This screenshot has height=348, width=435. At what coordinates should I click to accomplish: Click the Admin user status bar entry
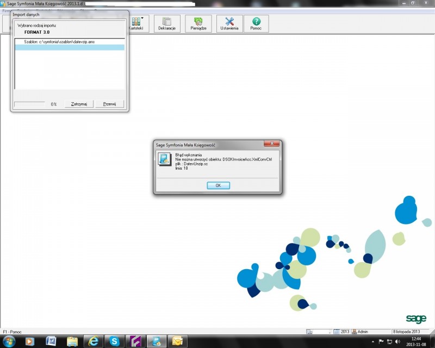pyautogui.click(x=363, y=332)
